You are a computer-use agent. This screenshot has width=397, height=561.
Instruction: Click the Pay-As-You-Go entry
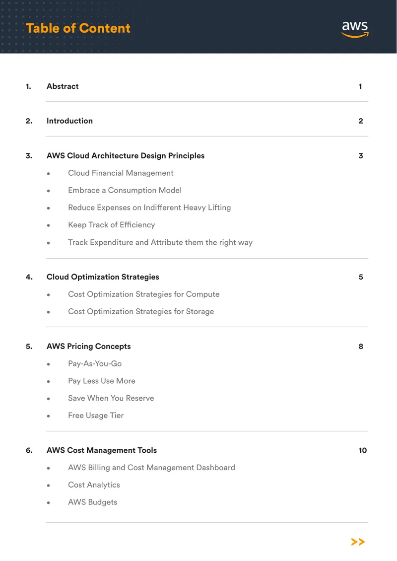tap(95, 363)
